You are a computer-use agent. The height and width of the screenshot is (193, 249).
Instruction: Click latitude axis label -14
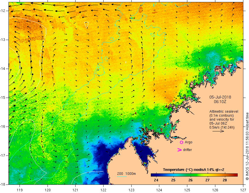3,69
